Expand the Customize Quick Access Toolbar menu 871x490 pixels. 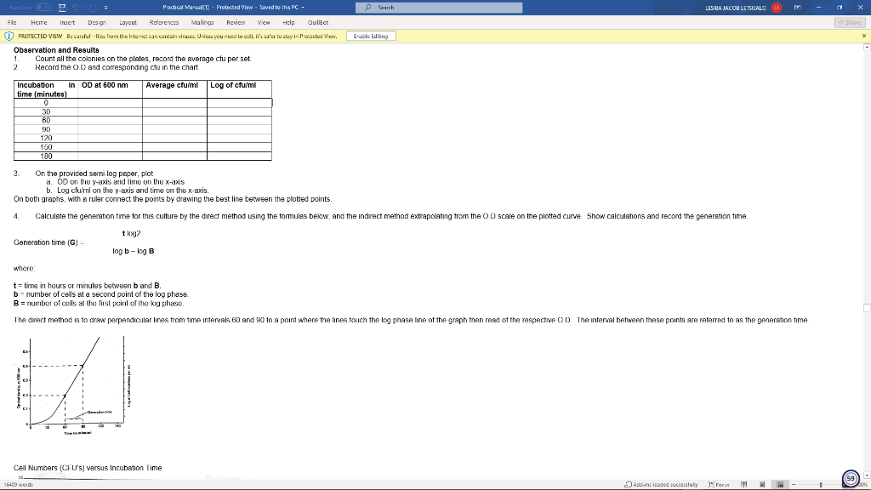[105, 8]
